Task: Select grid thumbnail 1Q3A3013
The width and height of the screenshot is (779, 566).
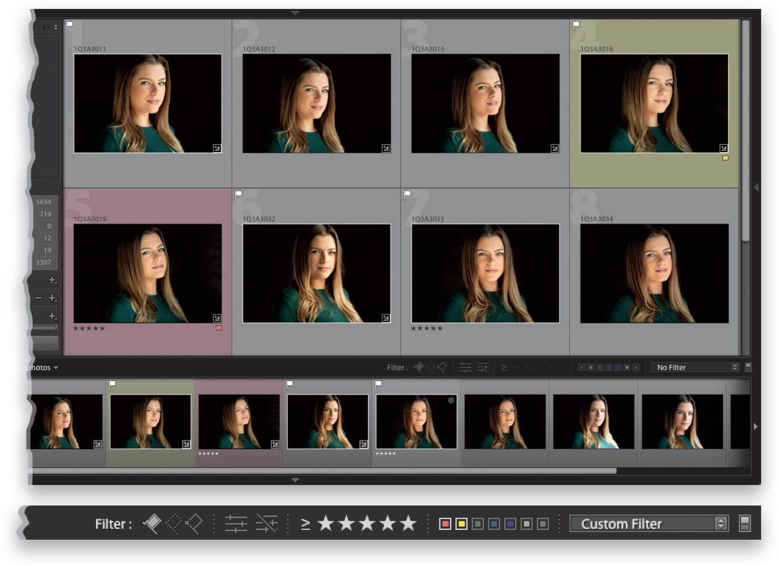Action: coord(485,104)
